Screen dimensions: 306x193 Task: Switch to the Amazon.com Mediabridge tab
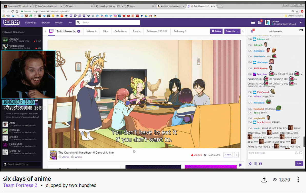170,6
